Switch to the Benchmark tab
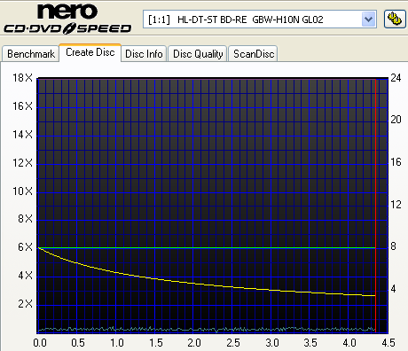The width and height of the screenshot is (408, 351). [31, 54]
